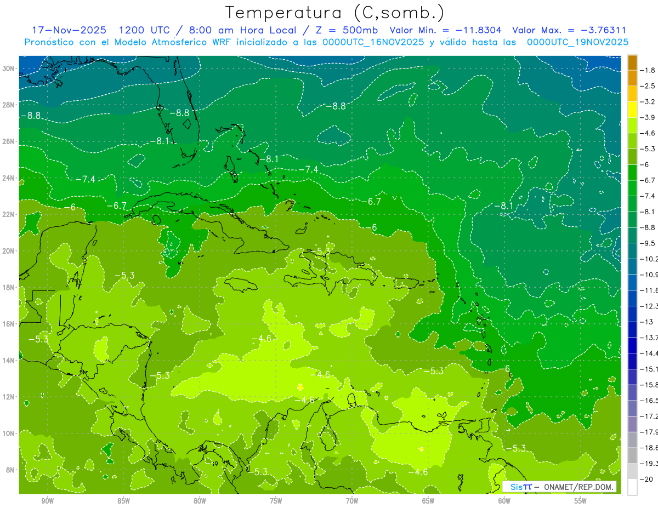
Task: Click the colorbar tick label "-13.7"
Action: click(650, 337)
